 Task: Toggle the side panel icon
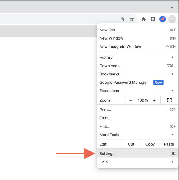tap(153, 19)
